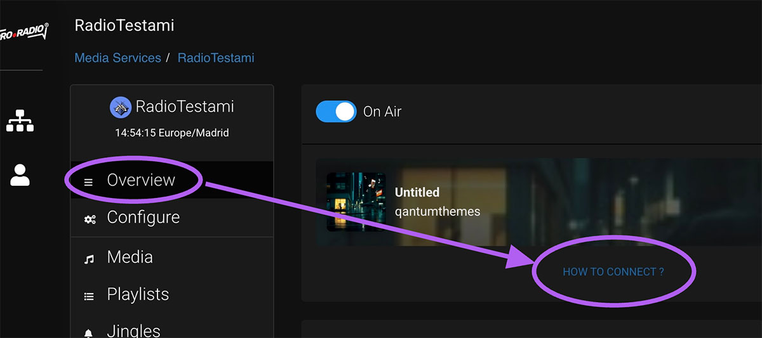The image size is (762, 338).
Task: Open the Configure menu item
Action: pyautogui.click(x=143, y=218)
